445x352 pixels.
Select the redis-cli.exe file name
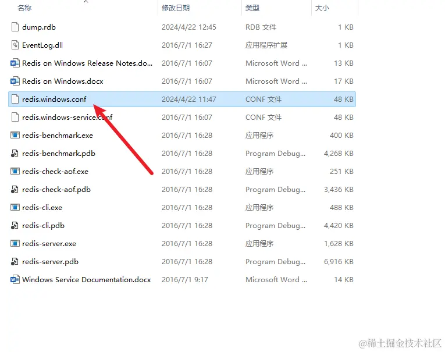(42, 207)
